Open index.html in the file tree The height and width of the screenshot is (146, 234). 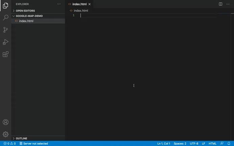(x=26, y=21)
